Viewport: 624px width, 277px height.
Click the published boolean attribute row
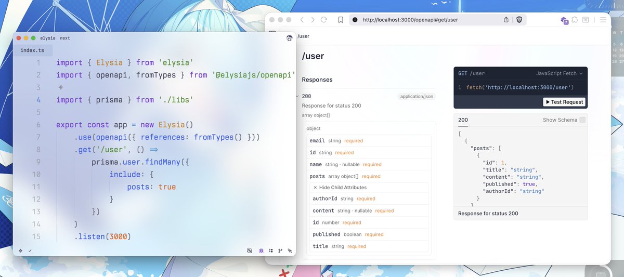(369, 234)
